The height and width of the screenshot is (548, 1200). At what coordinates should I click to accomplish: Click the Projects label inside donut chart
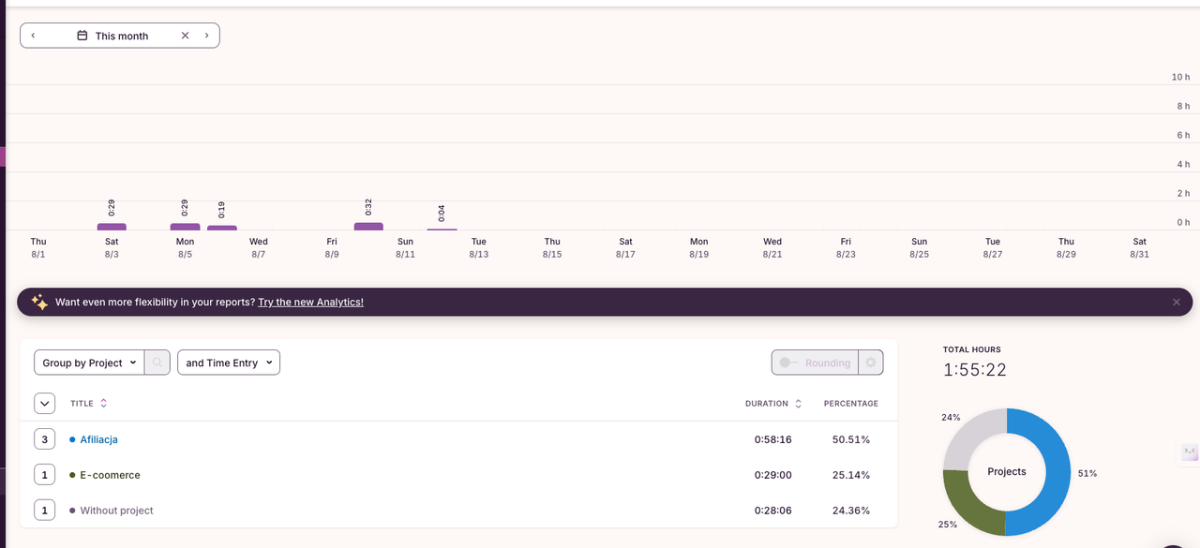(x=1007, y=471)
